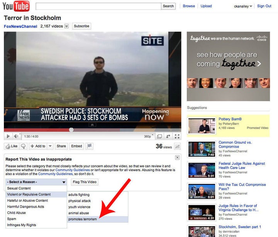Click the video progress bar scrubber handle
The width and height of the screenshot is (278, 237).
[x=71, y=130]
